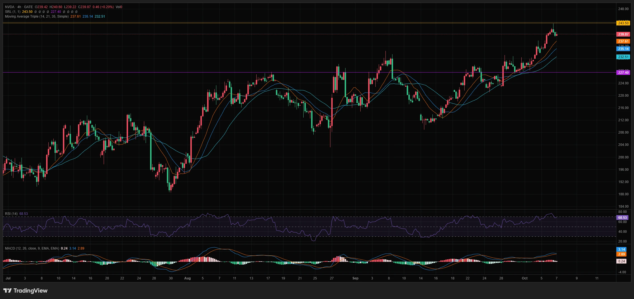634x299 pixels.
Task: Click the -4.00 MACD scale label
Action: click(622, 272)
